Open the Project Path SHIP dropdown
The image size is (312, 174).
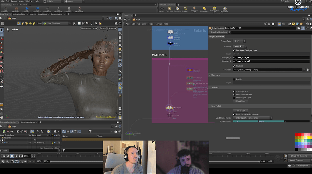tap(238, 41)
